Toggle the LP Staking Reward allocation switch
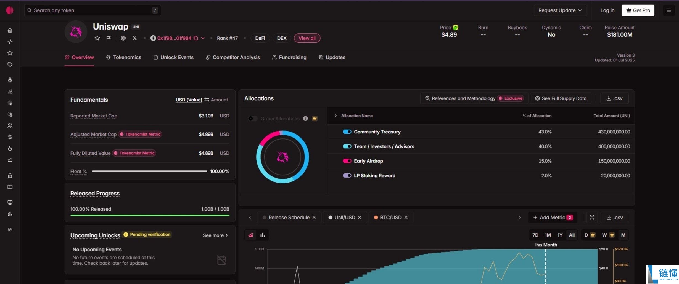Viewport: 679px width, 284px height. click(x=347, y=176)
